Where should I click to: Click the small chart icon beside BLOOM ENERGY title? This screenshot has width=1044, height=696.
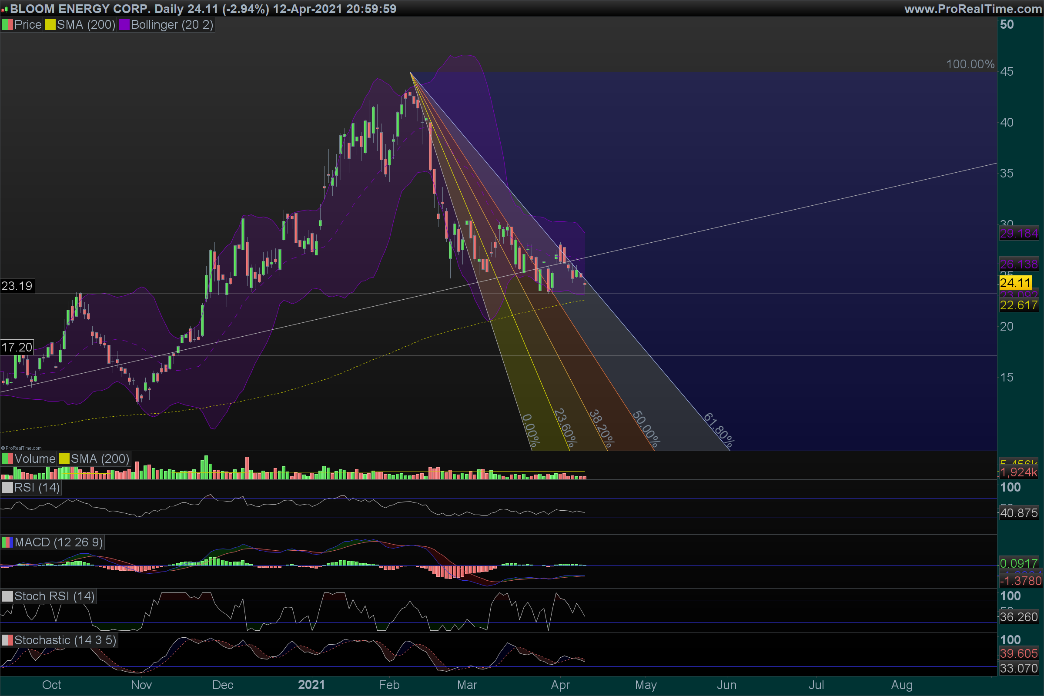coord(4,9)
